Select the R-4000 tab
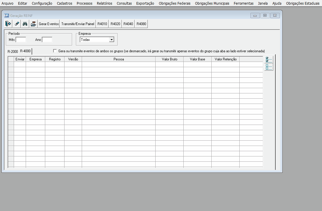322x211 pixels. 25,51
